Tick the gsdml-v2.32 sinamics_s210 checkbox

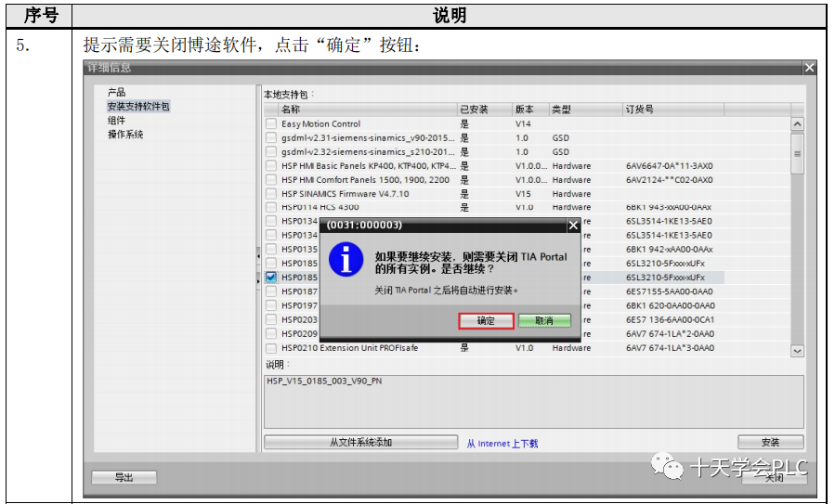(271, 151)
